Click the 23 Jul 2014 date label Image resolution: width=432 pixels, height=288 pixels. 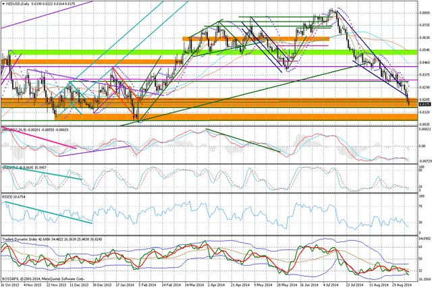click(x=353, y=285)
